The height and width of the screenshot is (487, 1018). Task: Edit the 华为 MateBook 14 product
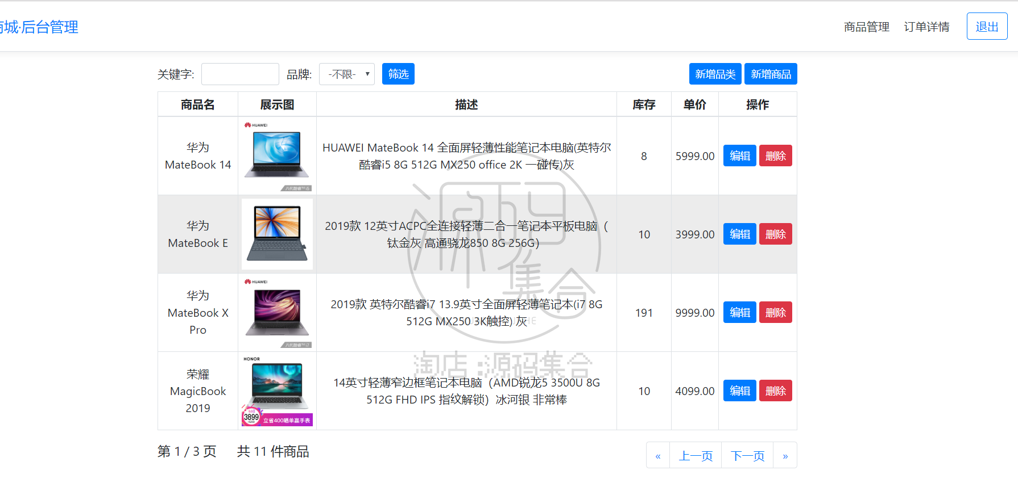739,156
